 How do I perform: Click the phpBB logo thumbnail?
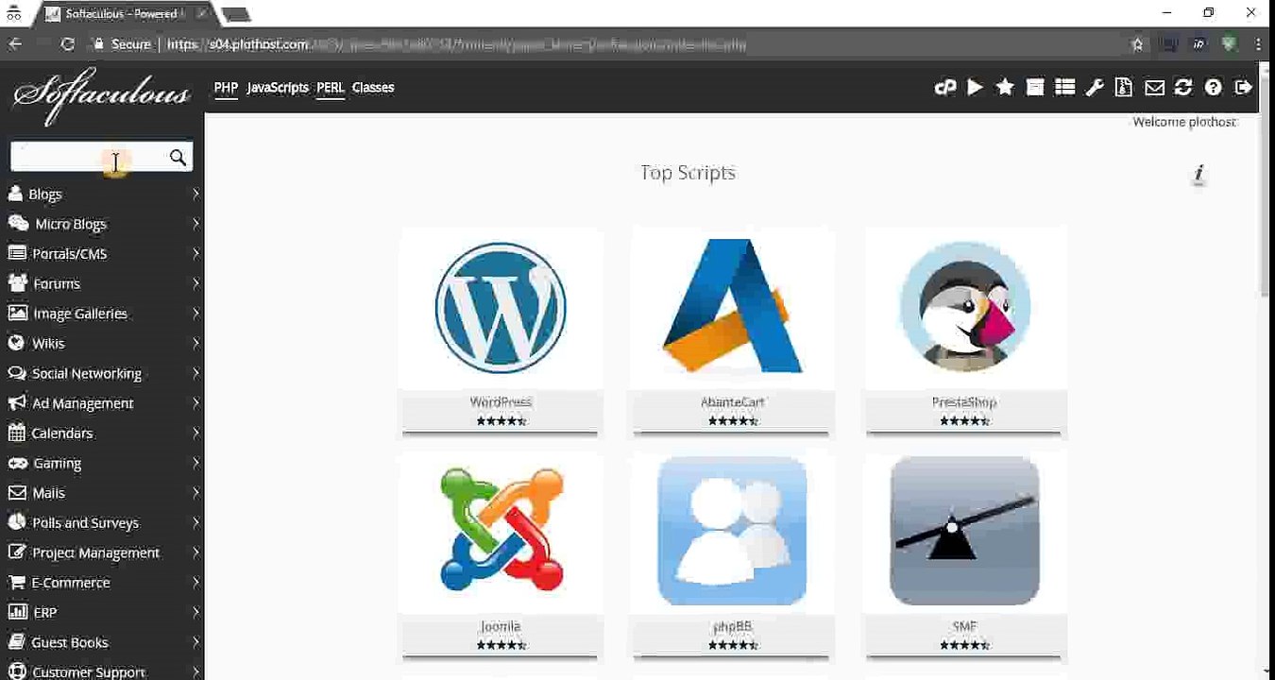pyautogui.click(x=733, y=531)
